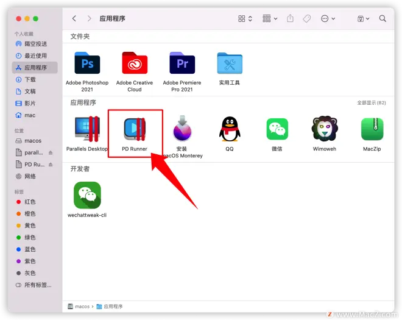Select 应用程序 Applications in sidebar
This screenshot has width=402, height=320.
coord(35,68)
